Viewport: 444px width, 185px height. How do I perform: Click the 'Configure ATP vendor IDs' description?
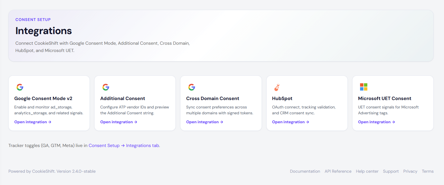click(x=135, y=110)
